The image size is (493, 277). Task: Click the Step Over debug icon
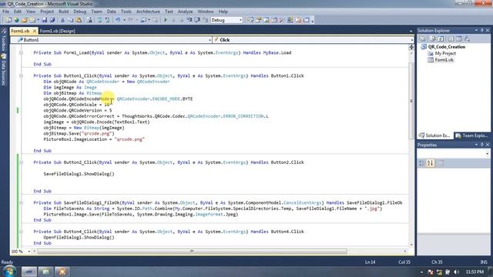[x=197, y=20]
